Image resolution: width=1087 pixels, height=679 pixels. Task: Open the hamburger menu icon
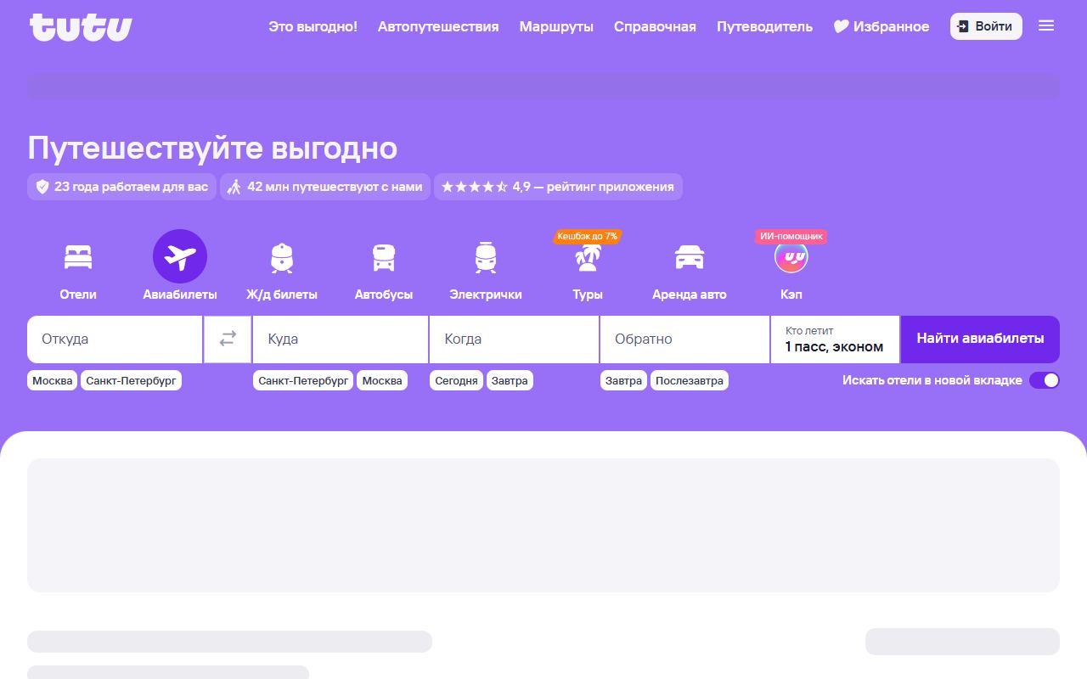[1046, 25]
